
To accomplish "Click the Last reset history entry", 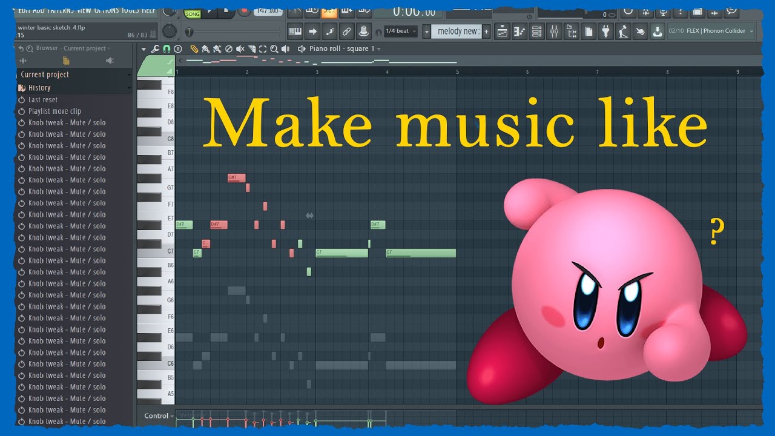I will [x=43, y=100].
